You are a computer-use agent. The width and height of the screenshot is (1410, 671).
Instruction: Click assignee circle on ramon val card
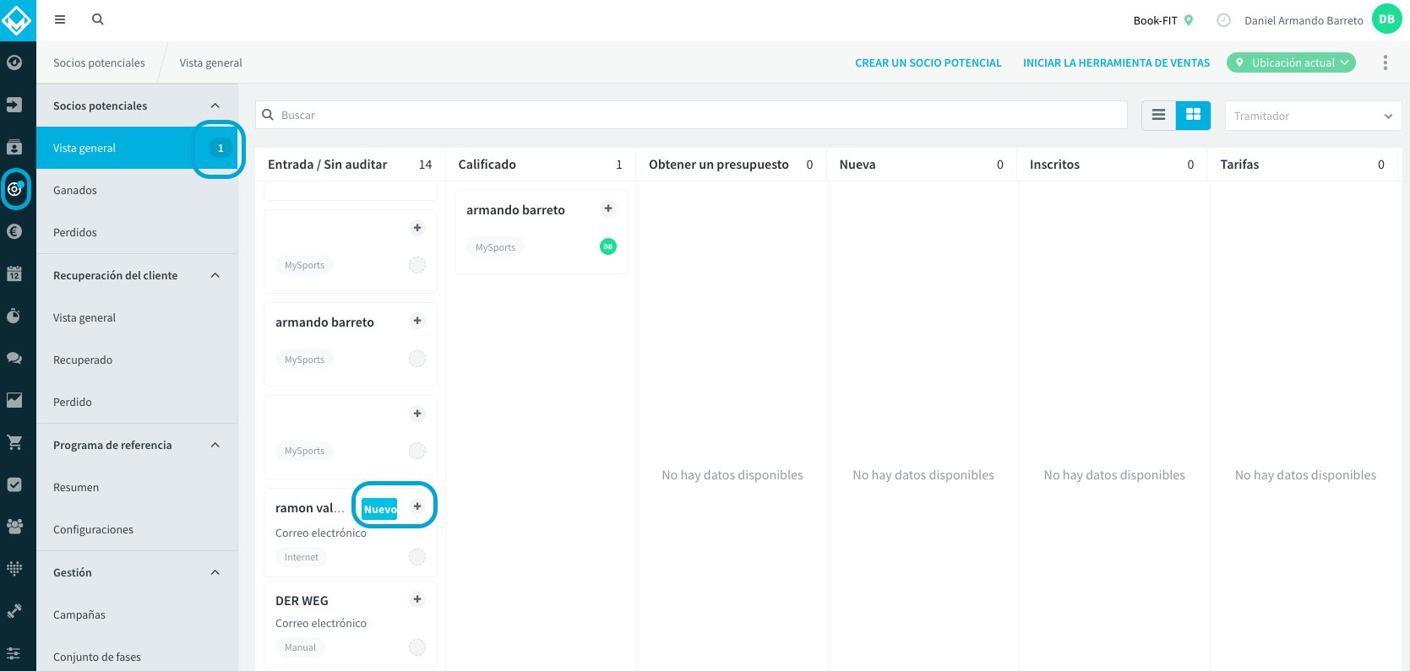pos(417,557)
